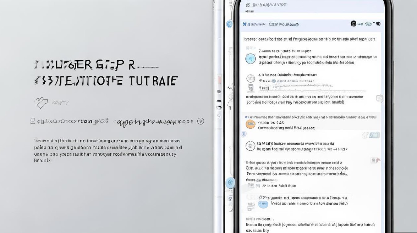Viewport: 417px width, 233px height.
Task: Click the orange round avatar icon
Action: tap(250, 124)
